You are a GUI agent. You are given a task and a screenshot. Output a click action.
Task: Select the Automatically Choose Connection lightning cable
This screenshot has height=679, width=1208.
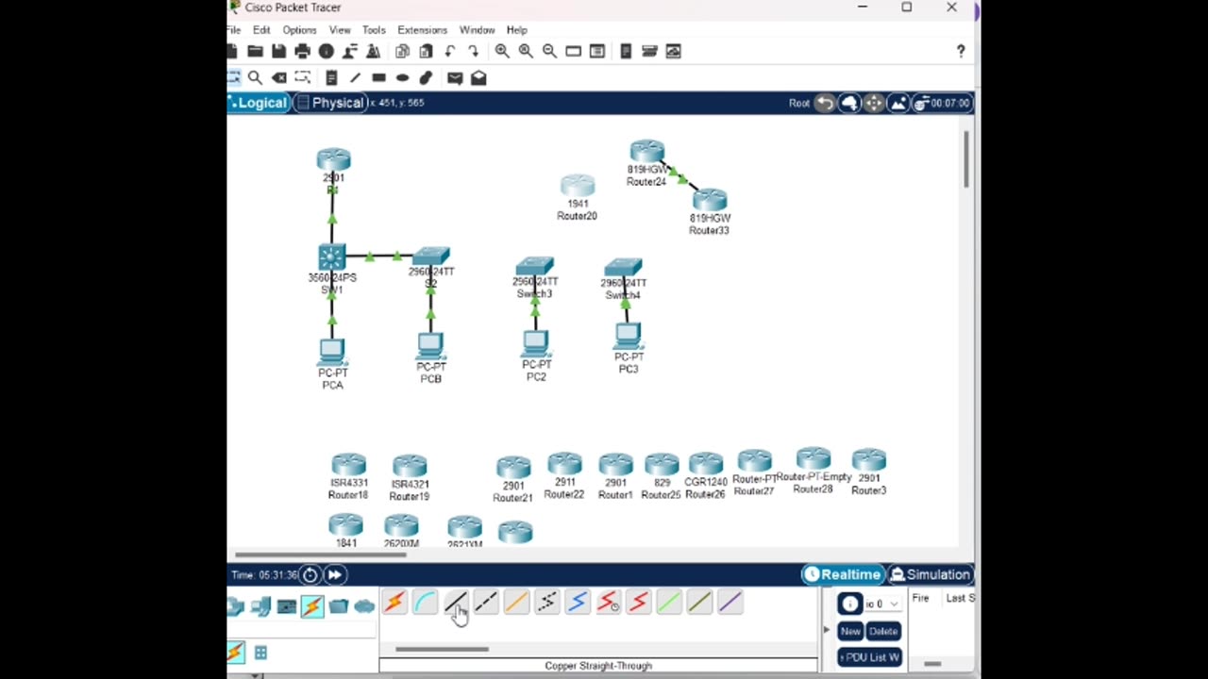pyautogui.click(x=395, y=602)
